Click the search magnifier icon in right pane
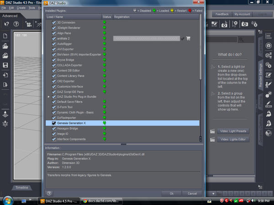274x205 pixels. [x=241, y=40]
